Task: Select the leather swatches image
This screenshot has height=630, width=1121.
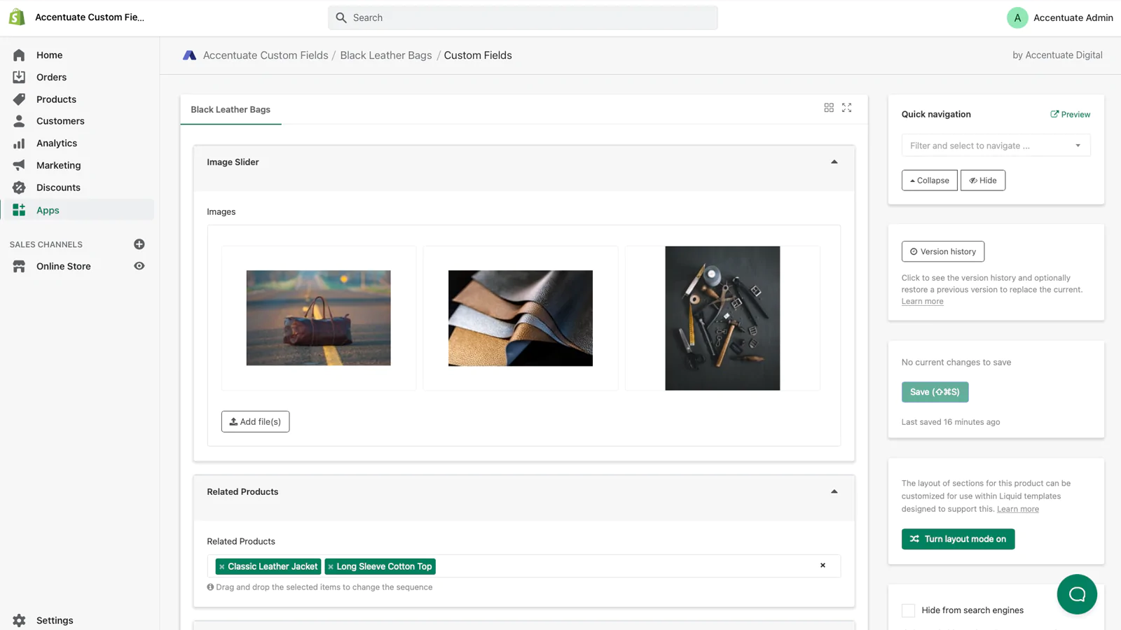Action: (521, 318)
